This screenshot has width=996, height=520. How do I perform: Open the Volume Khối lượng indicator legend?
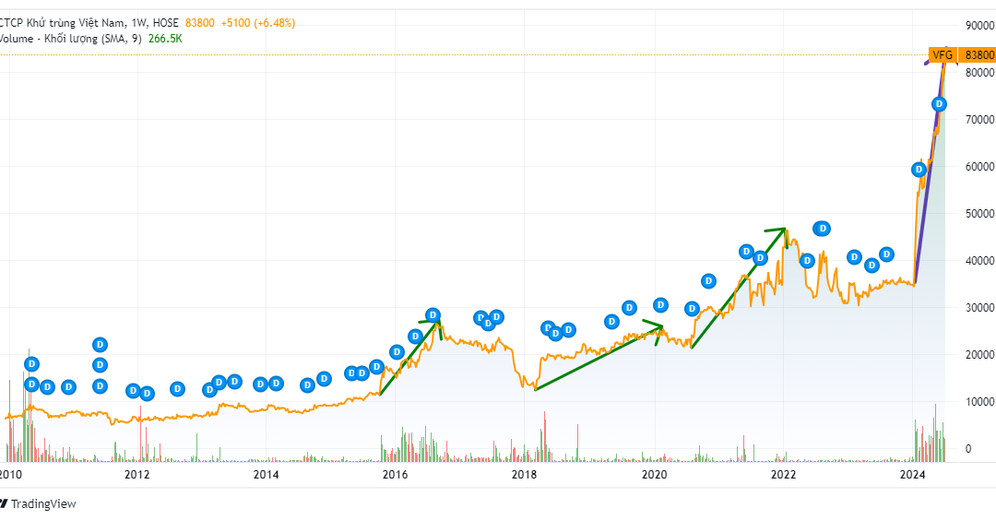(70, 39)
